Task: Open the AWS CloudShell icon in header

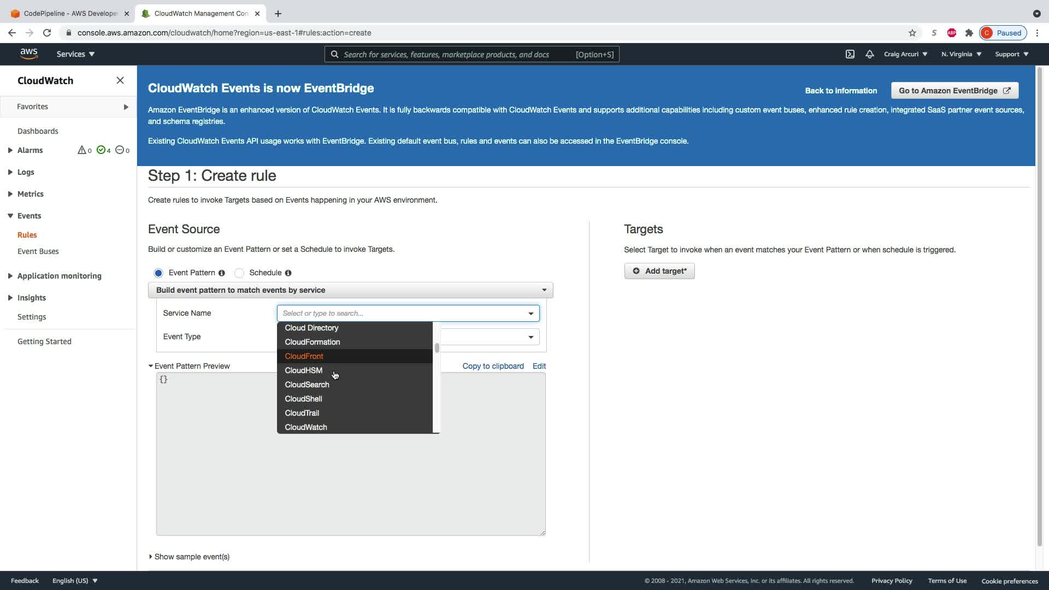Action: pyautogui.click(x=850, y=54)
